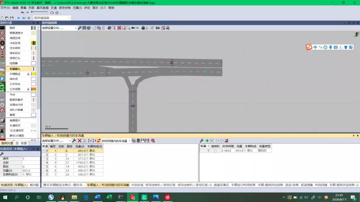Select the Priority Rules triangle icon
The image size is (360, 202).
click(x=2, y=48)
